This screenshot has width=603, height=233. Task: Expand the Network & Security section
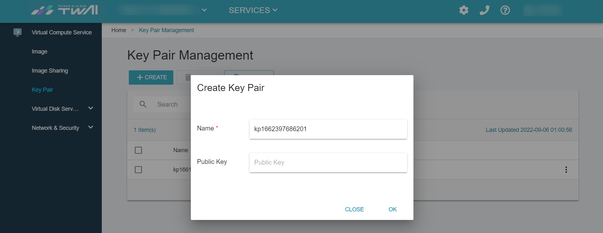[x=90, y=127]
